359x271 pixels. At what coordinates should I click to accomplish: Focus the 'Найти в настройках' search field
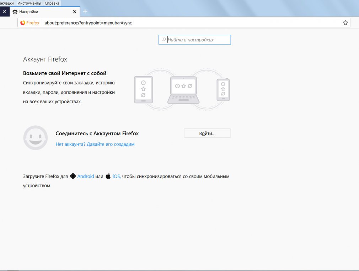click(x=195, y=40)
